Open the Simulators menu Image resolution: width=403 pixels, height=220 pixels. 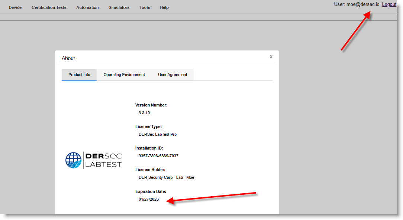pyautogui.click(x=119, y=7)
